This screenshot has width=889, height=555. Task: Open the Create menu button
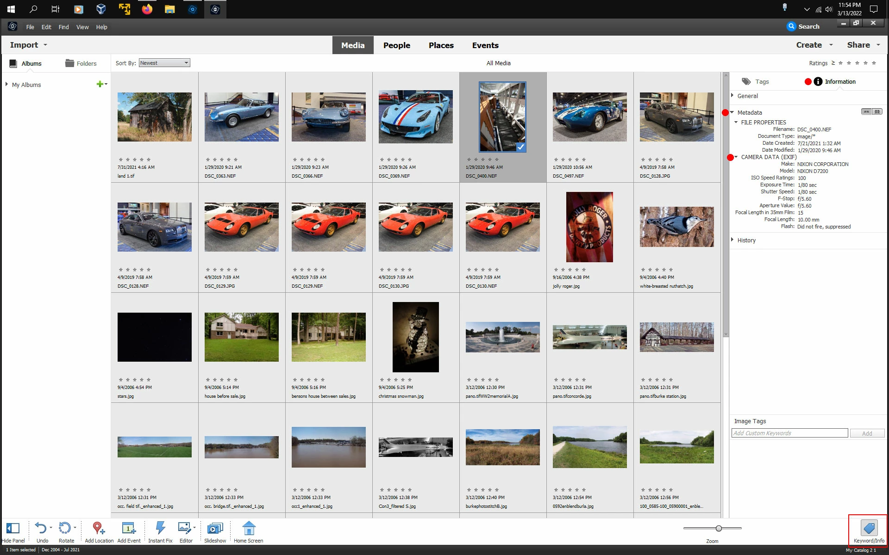coord(809,45)
